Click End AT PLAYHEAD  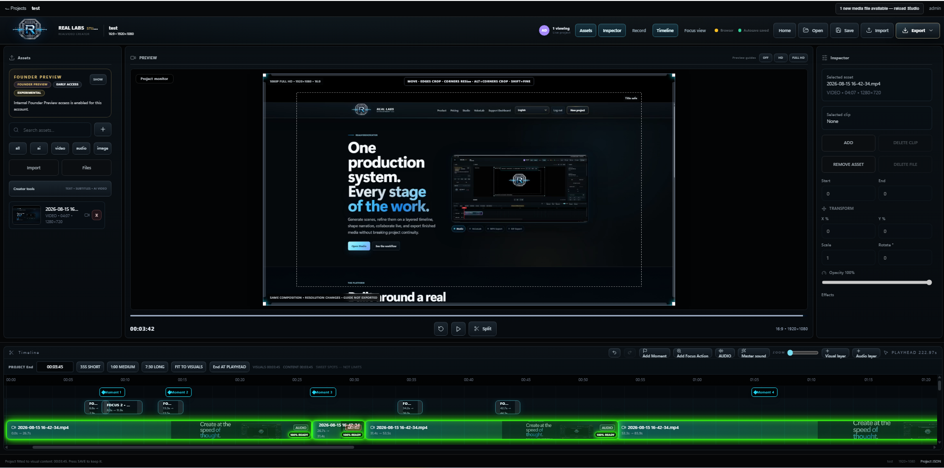click(x=229, y=367)
